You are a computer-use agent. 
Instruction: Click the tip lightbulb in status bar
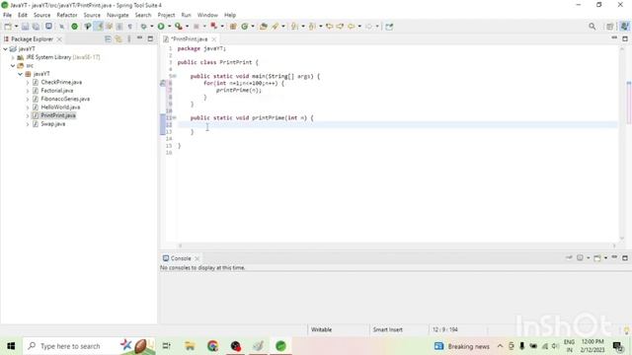tap(626, 330)
